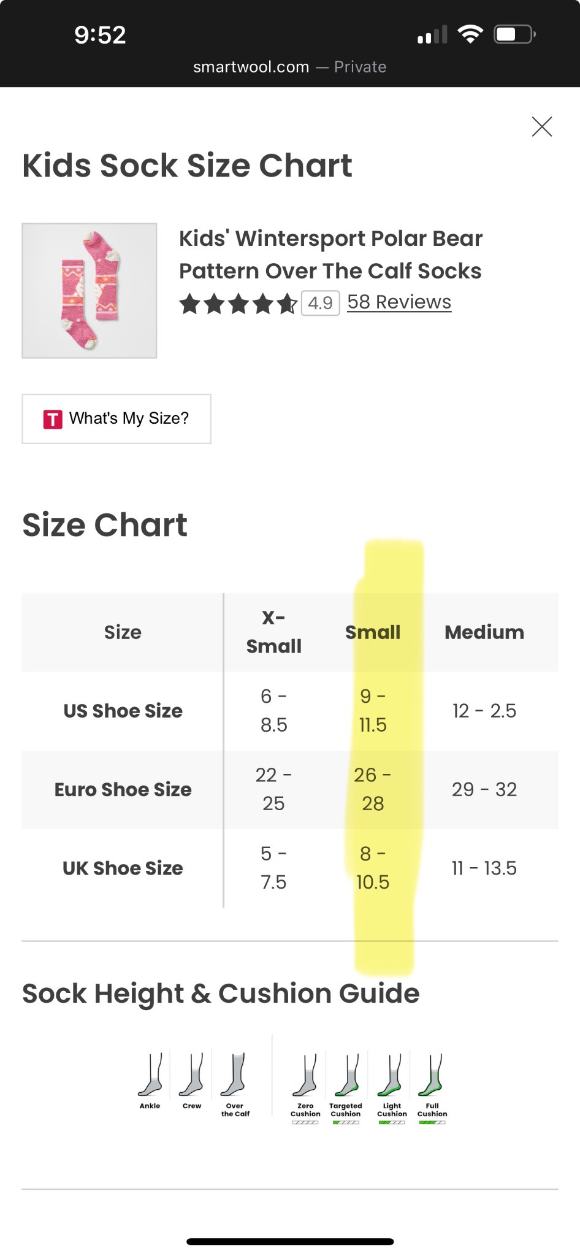Click the red T logo icon
The height and width of the screenshot is (1256, 580).
pos(53,419)
